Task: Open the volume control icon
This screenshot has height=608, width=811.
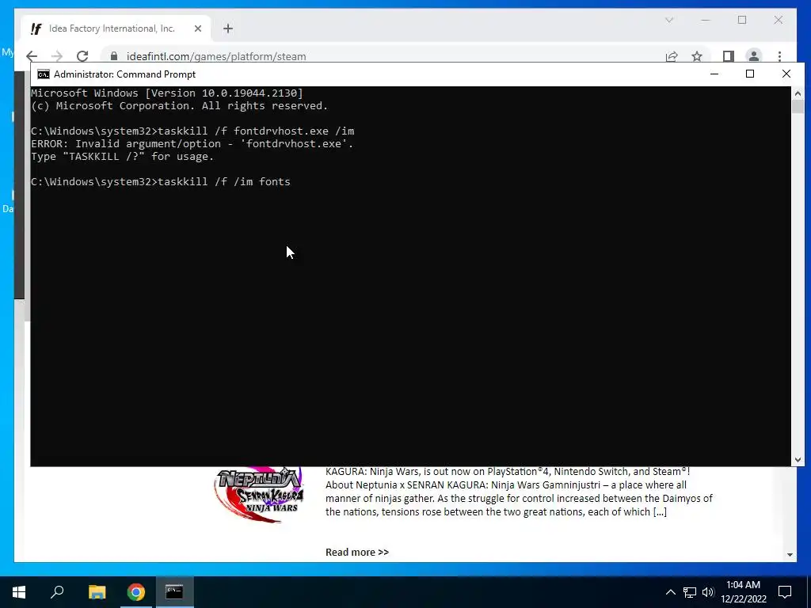Action: [708, 592]
